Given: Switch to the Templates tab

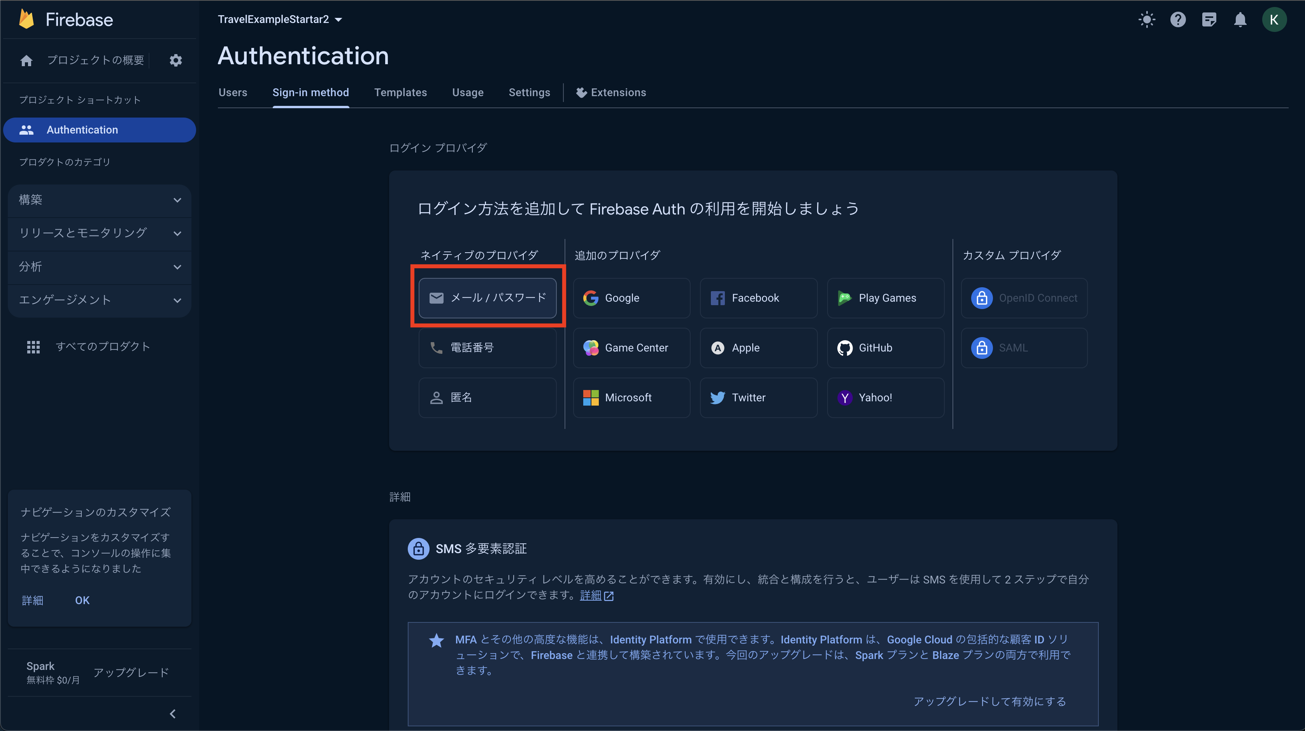Looking at the screenshot, I should click(400, 92).
